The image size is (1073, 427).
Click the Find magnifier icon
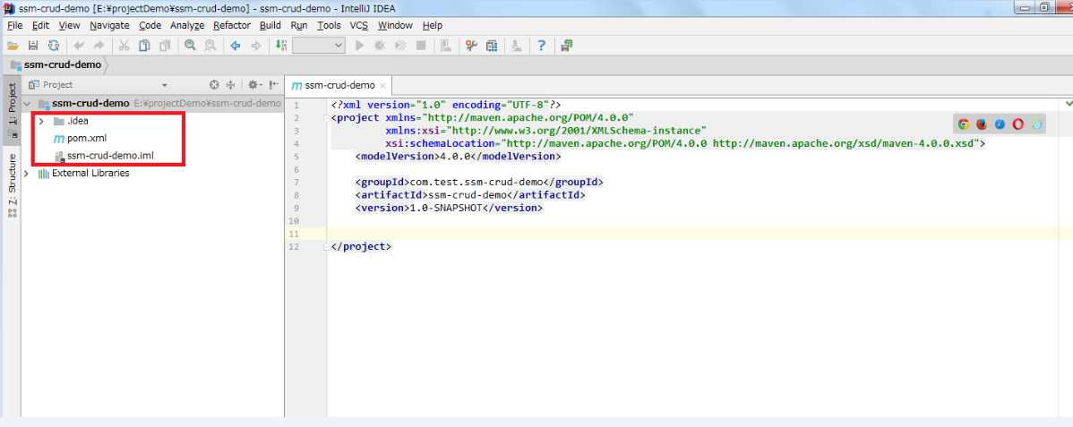click(x=190, y=46)
